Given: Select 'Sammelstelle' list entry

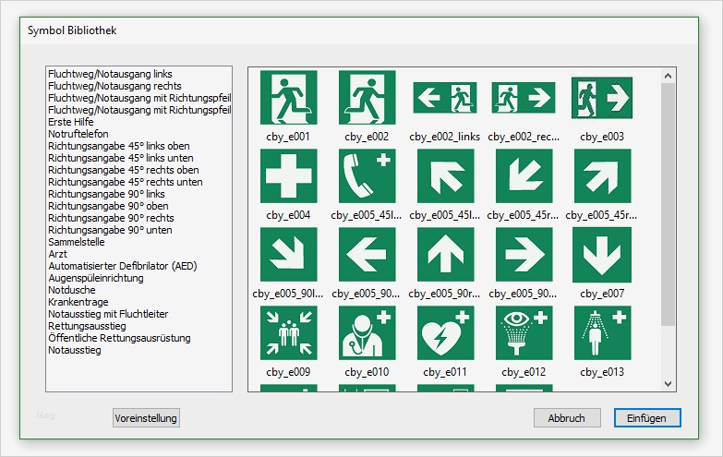Looking at the screenshot, I should point(77,242).
